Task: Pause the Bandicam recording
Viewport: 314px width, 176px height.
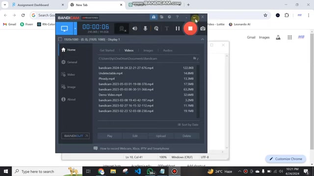Action: click(178, 28)
